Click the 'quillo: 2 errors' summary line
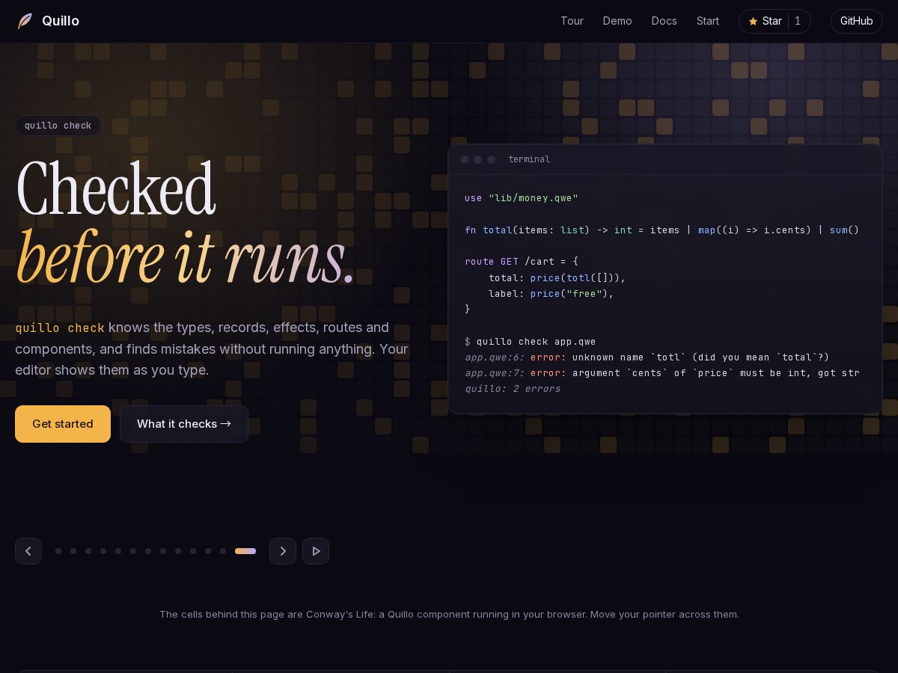This screenshot has width=898, height=673. [x=512, y=389]
